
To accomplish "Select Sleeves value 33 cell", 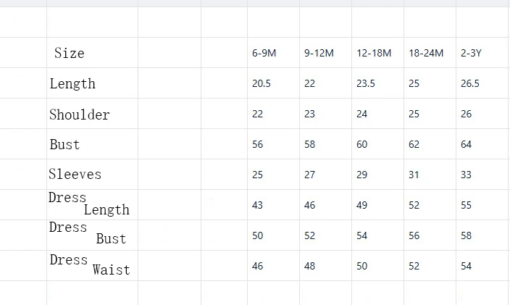I will tap(467, 175).
